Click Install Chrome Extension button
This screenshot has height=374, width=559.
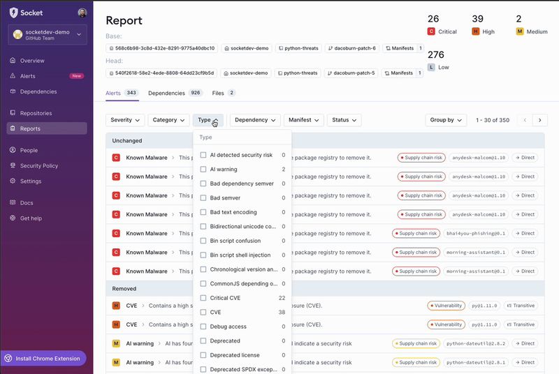click(x=43, y=359)
